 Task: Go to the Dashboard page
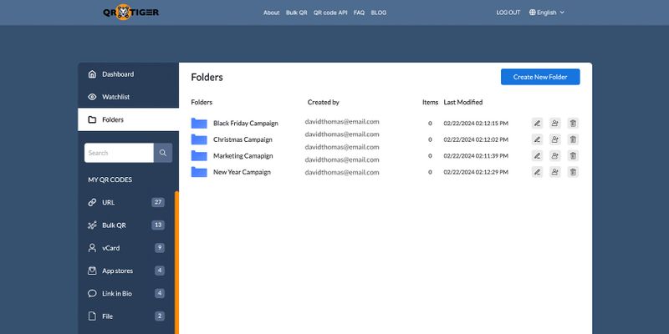(128, 74)
